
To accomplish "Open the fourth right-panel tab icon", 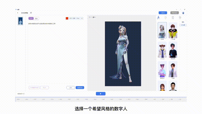I will point(180,17).
